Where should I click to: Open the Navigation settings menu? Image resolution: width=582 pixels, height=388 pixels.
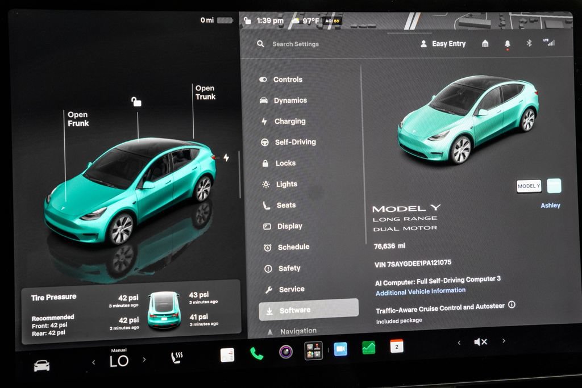[x=292, y=331]
